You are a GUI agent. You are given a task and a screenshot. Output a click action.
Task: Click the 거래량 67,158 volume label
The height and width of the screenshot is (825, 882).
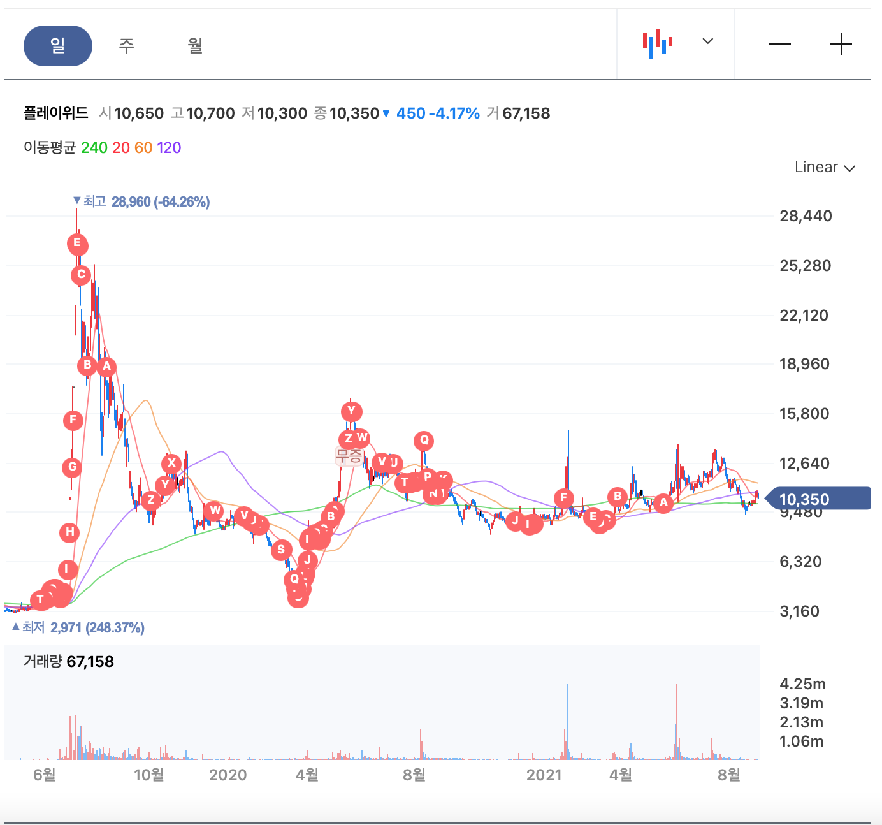pyautogui.click(x=69, y=662)
